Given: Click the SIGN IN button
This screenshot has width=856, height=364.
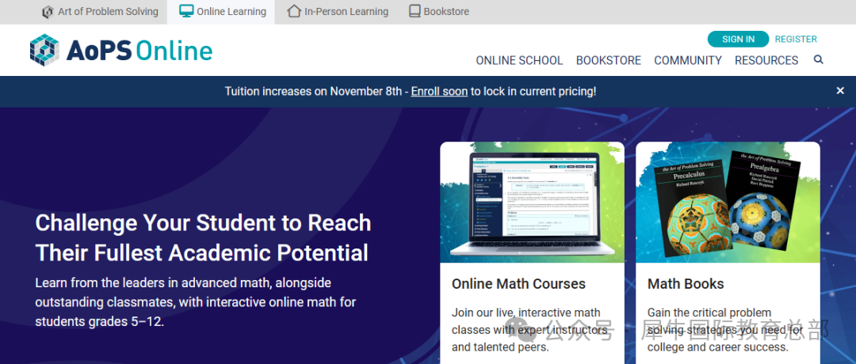Looking at the screenshot, I should 738,40.
